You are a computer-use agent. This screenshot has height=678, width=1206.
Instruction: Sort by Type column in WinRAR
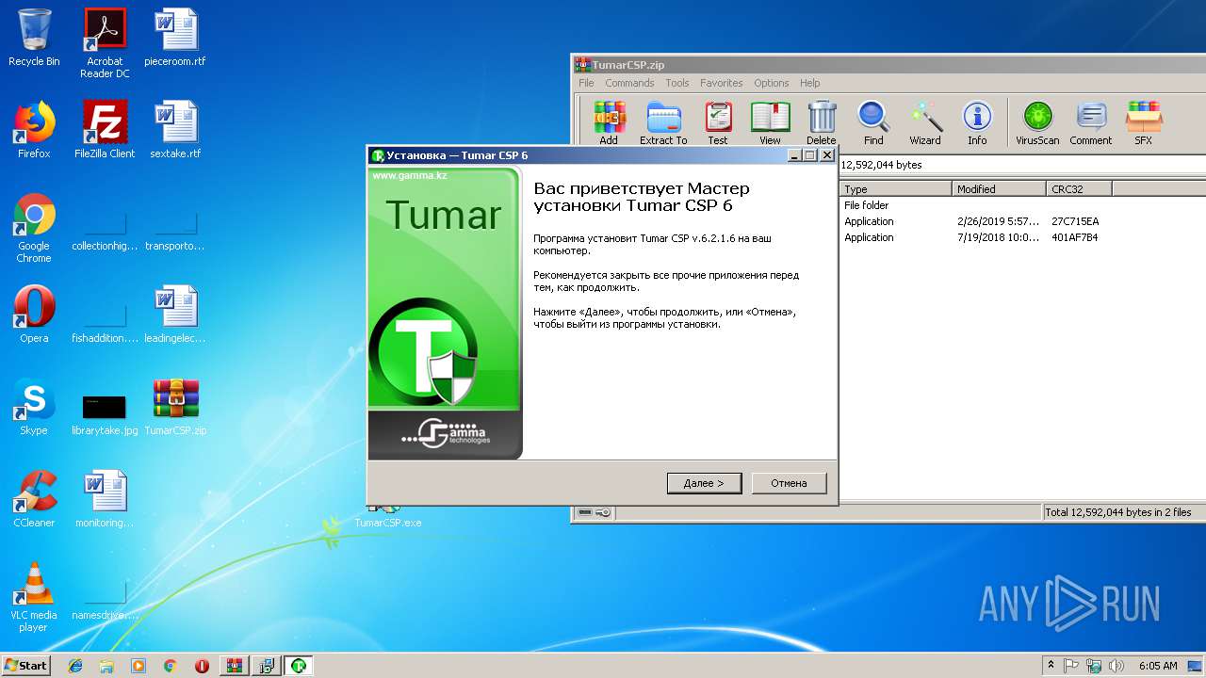895,189
